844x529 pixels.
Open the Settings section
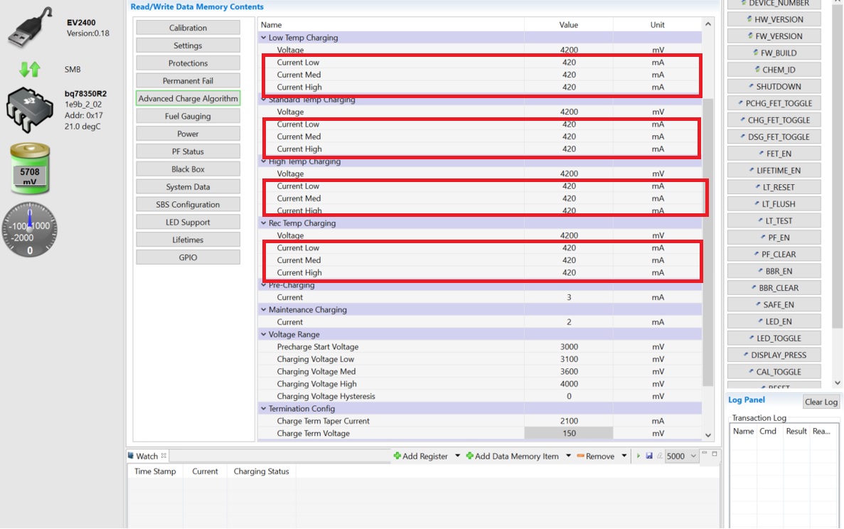[188, 46]
